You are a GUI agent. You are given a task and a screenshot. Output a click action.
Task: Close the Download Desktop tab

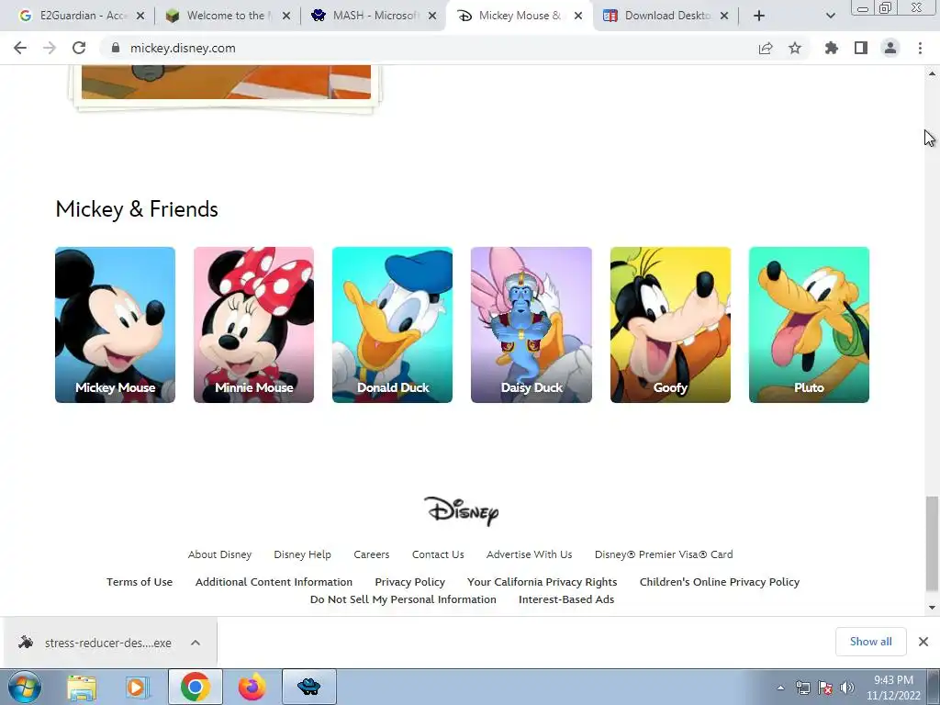[x=724, y=16]
